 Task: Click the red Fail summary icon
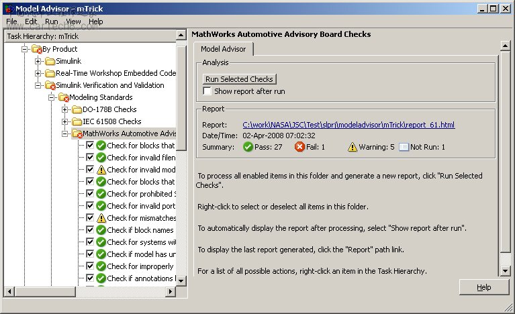(299, 147)
